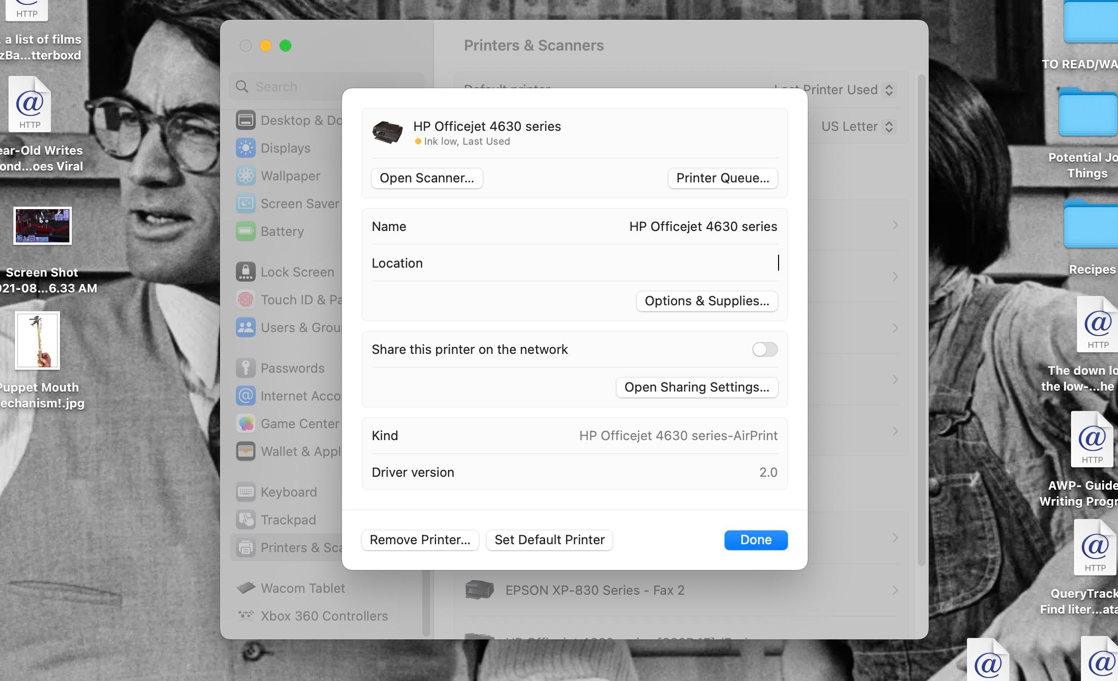The width and height of the screenshot is (1118, 681).
Task: Open the Displays settings icon in the sidebar
Action: tap(246, 148)
